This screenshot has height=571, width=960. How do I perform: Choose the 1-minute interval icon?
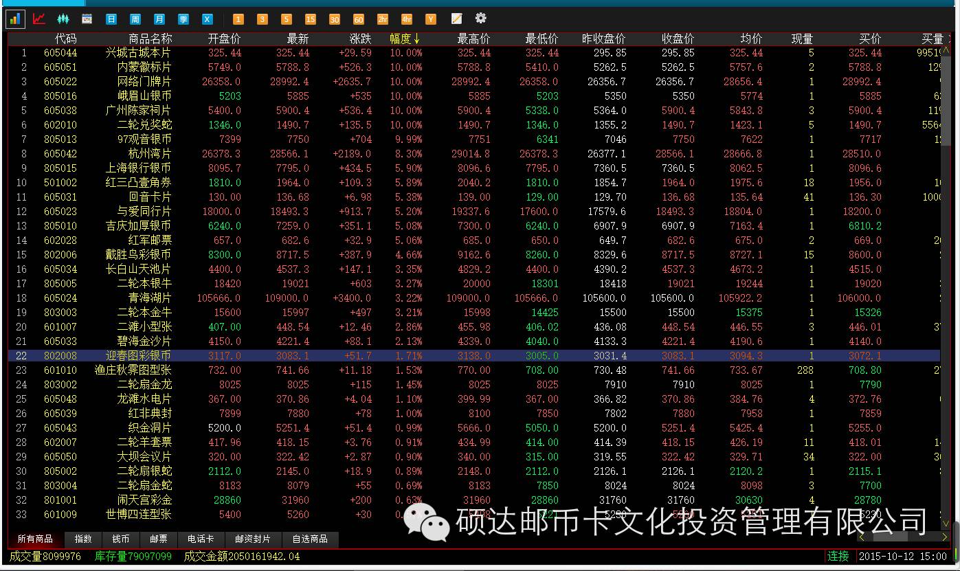(238, 19)
